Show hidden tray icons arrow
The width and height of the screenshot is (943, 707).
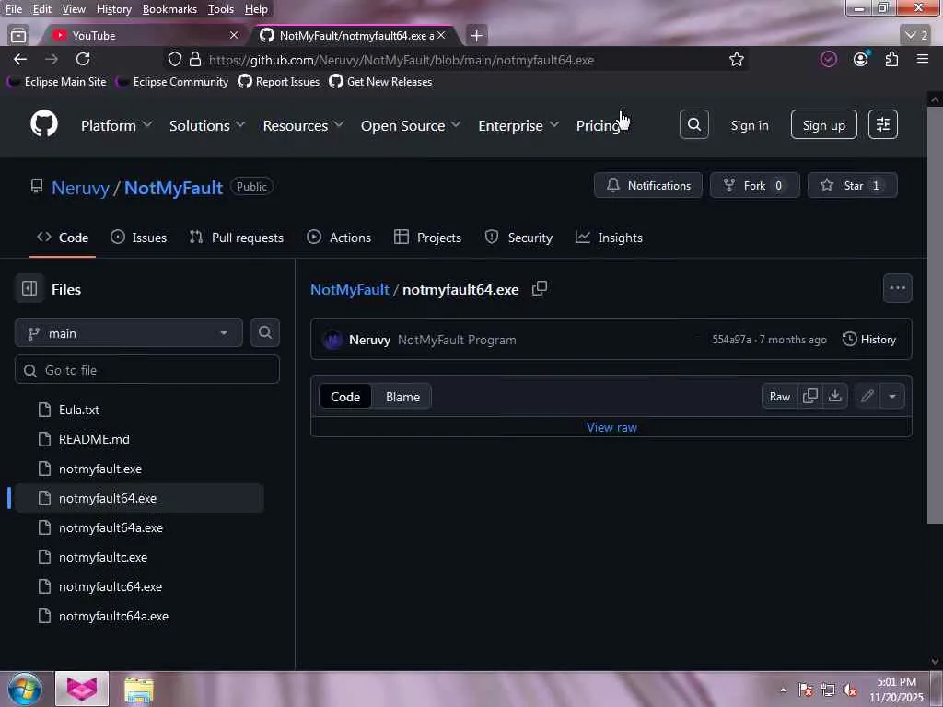pos(783,690)
